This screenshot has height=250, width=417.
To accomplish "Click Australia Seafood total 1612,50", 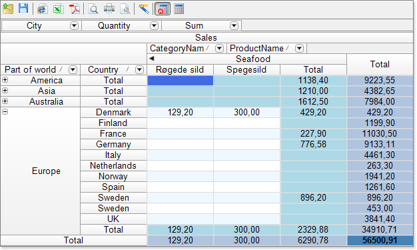I will pyautogui.click(x=313, y=102).
